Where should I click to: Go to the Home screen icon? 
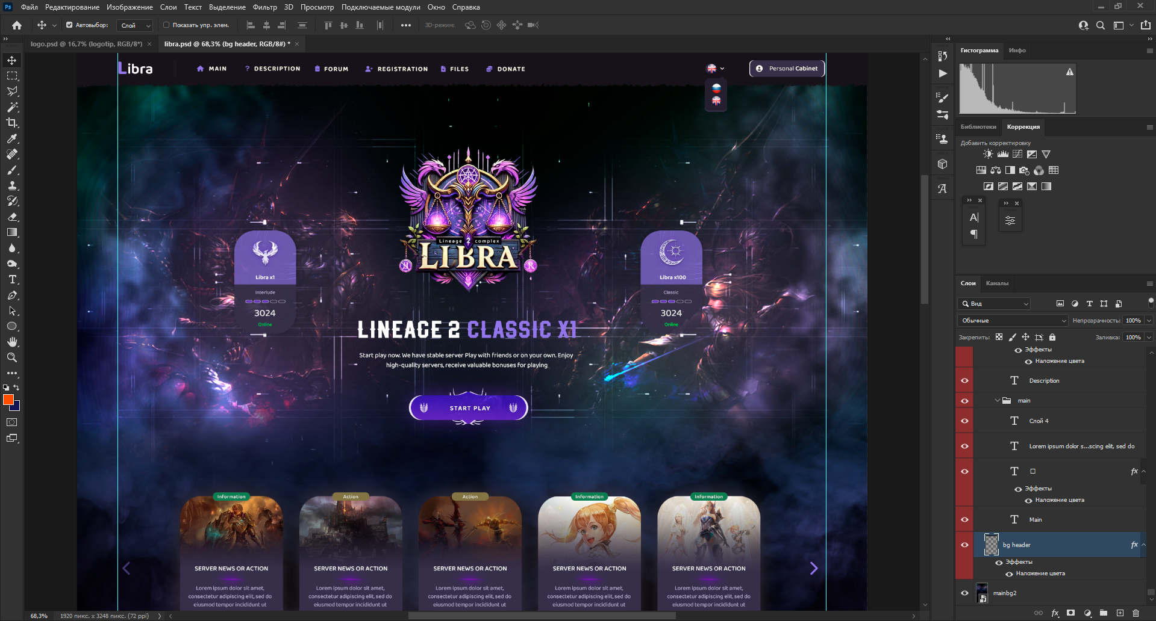17,25
